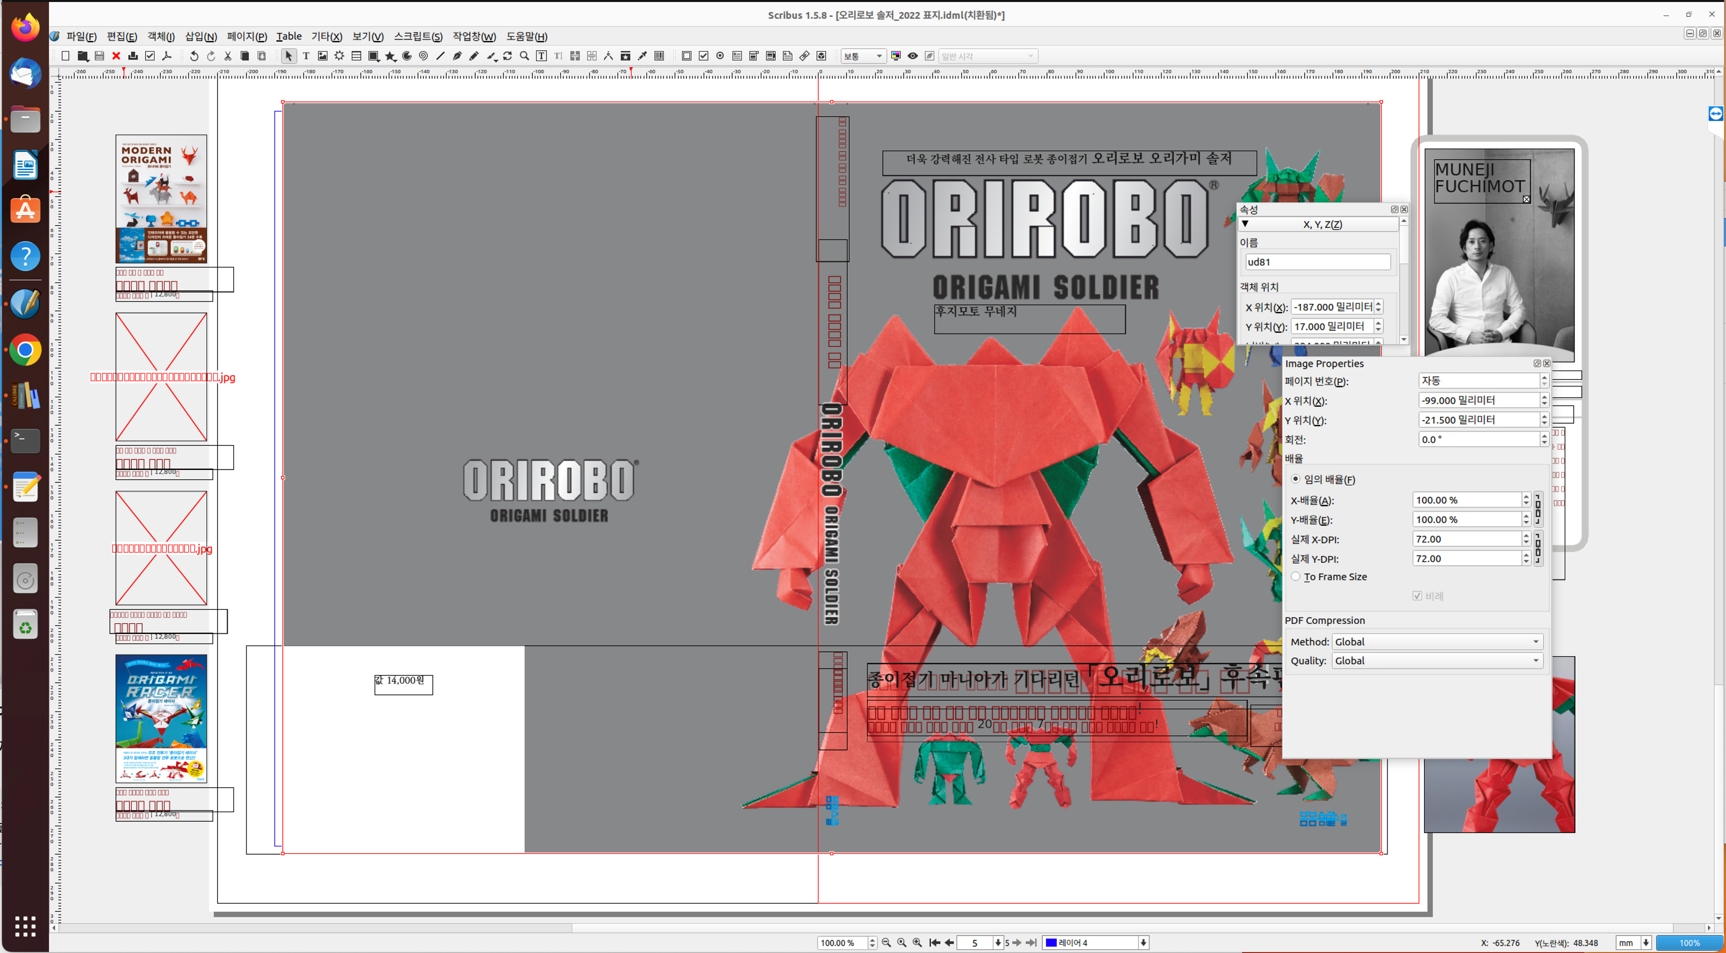Screen dimensions: 1726x953
Task: Click the Cut scissors icon
Action: (228, 56)
